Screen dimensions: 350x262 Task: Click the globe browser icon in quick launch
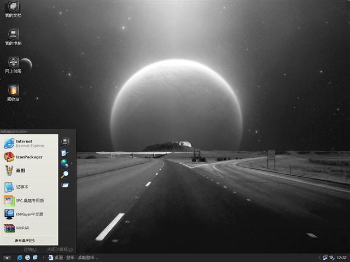[x=28, y=258]
